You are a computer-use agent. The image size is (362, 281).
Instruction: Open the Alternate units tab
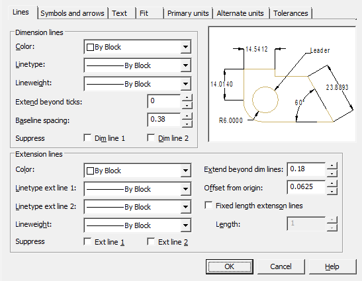pyautogui.click(x=240, y=13)
